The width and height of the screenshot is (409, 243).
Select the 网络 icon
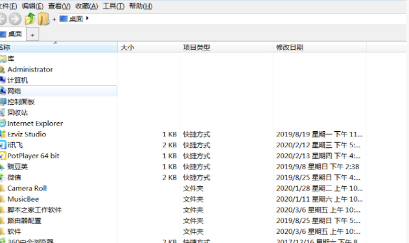[3, 90]
